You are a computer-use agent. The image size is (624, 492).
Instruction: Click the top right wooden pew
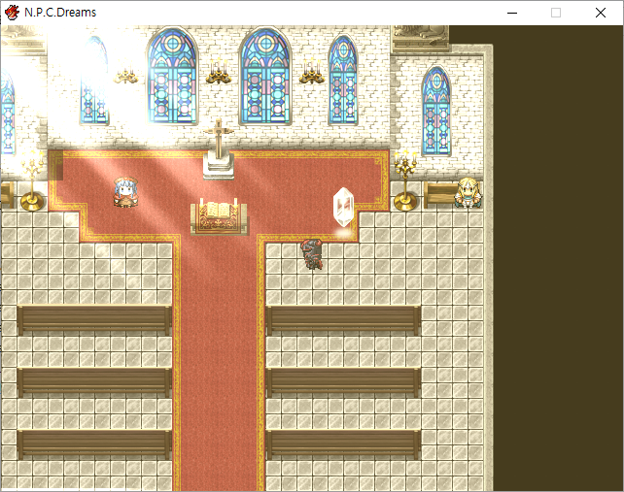tap(343, 320)
